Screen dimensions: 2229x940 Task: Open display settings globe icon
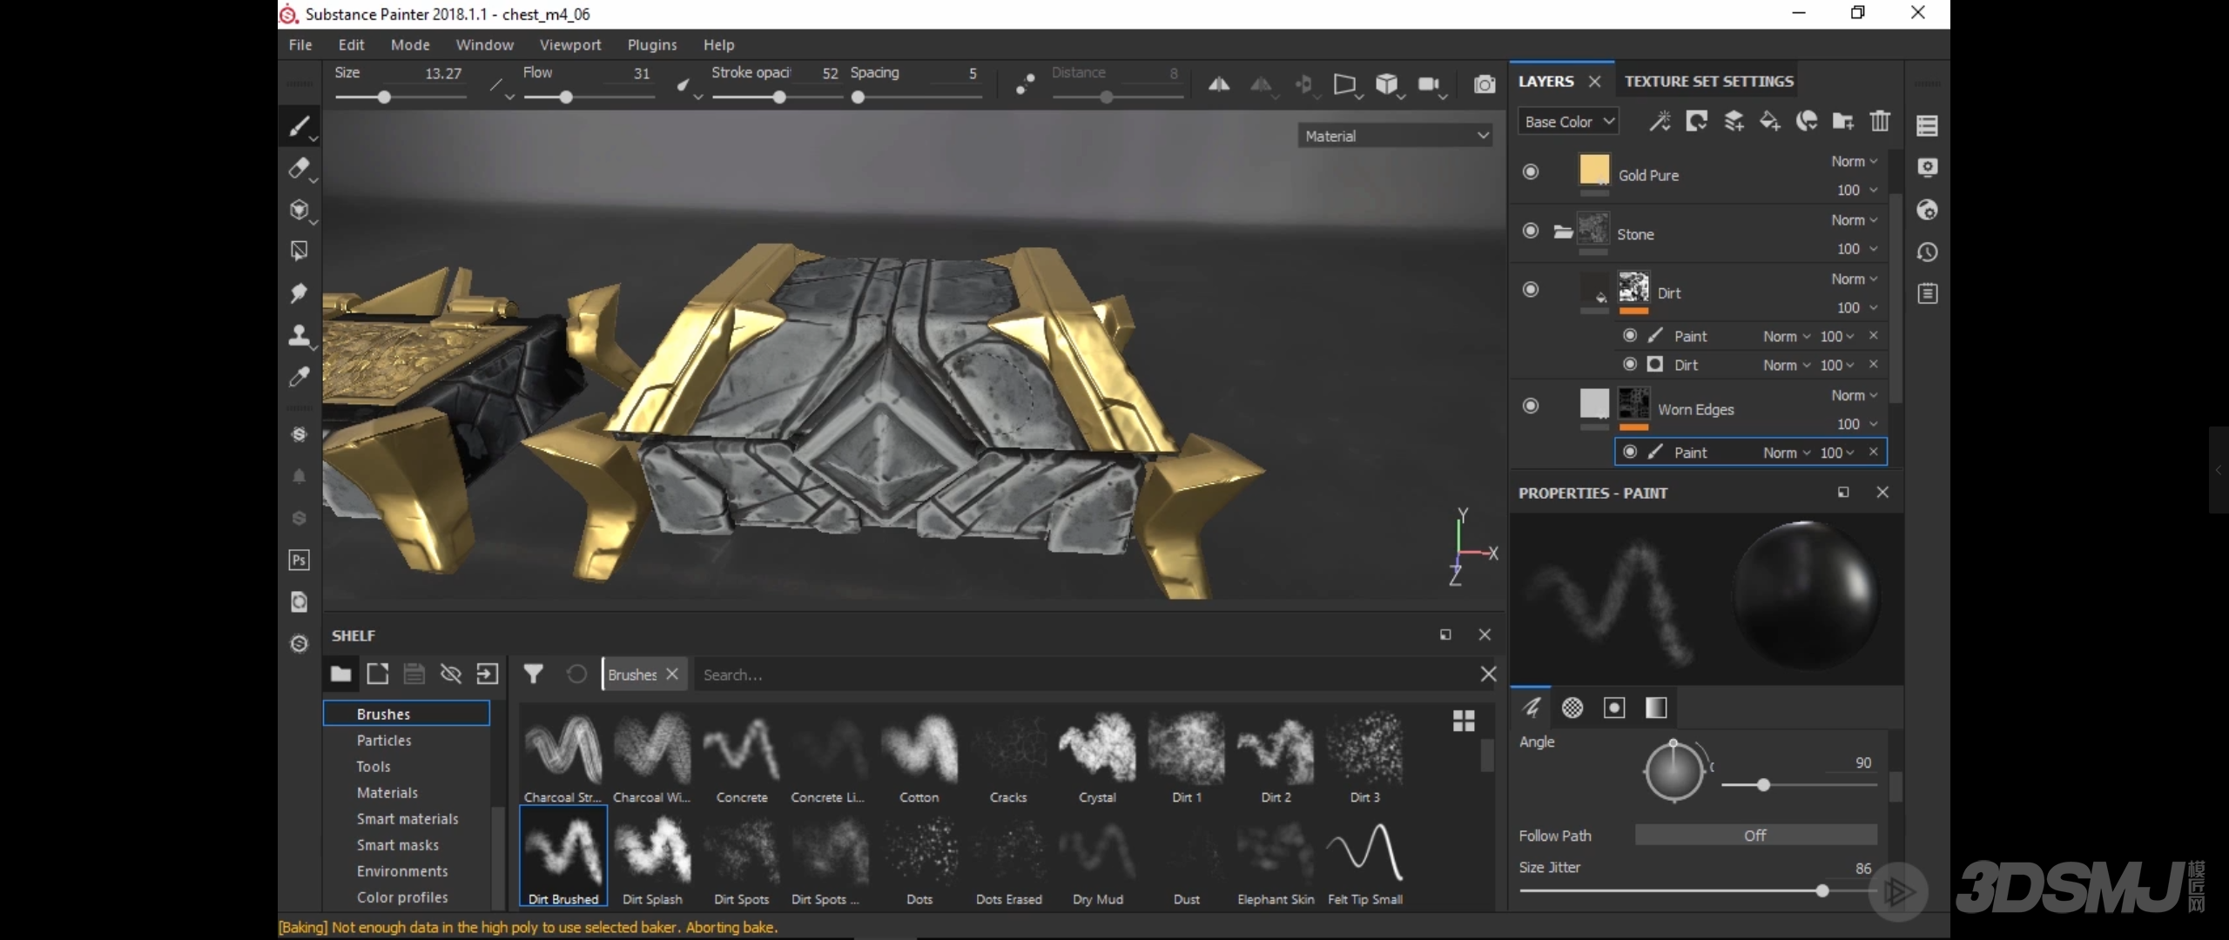click(x=1928, y=210)
